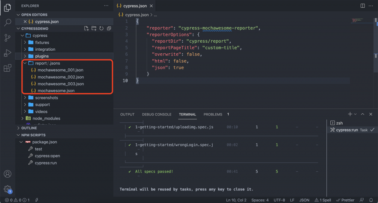Expand the plugins folder
The height and width of the screenshot is (203, 378).
coord(25,56)
